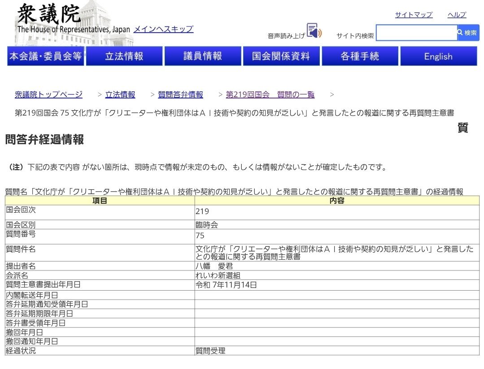Click the 検索 search button
This screenshot has height=369, width=484.
tap(468, 33)
